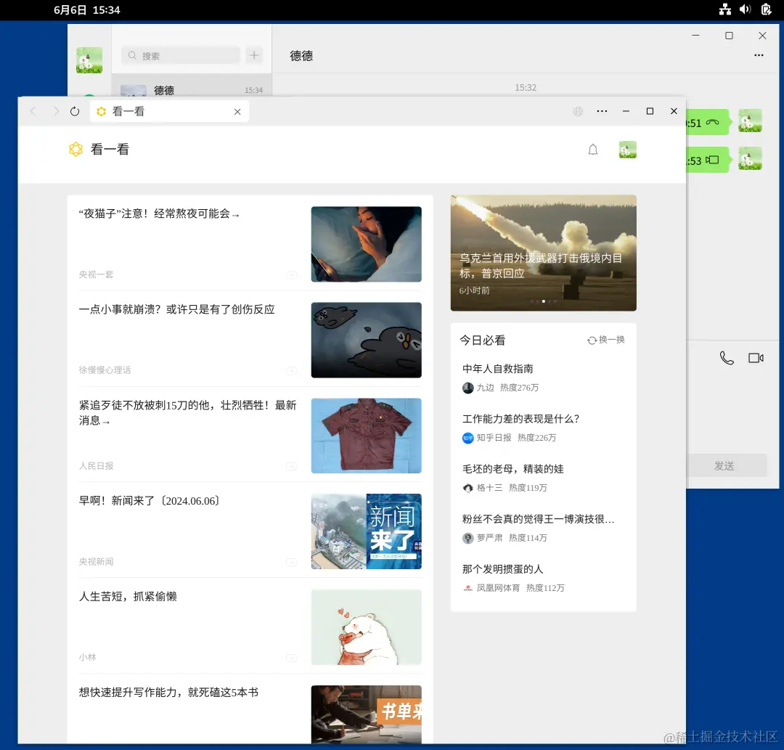Select the 德德 chat in WeChat list

click(x=192, y=86)
